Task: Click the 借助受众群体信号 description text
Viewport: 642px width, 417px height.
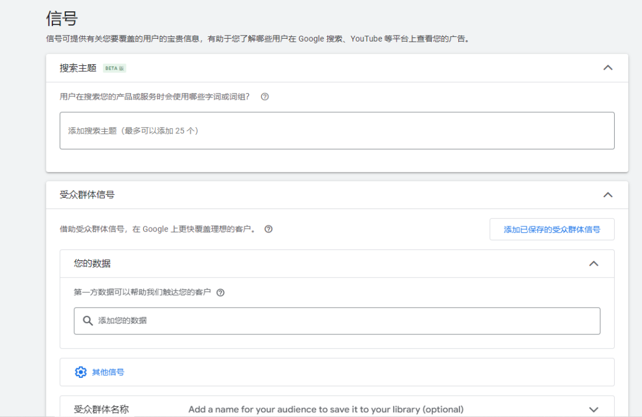Action: coord(158,229)
